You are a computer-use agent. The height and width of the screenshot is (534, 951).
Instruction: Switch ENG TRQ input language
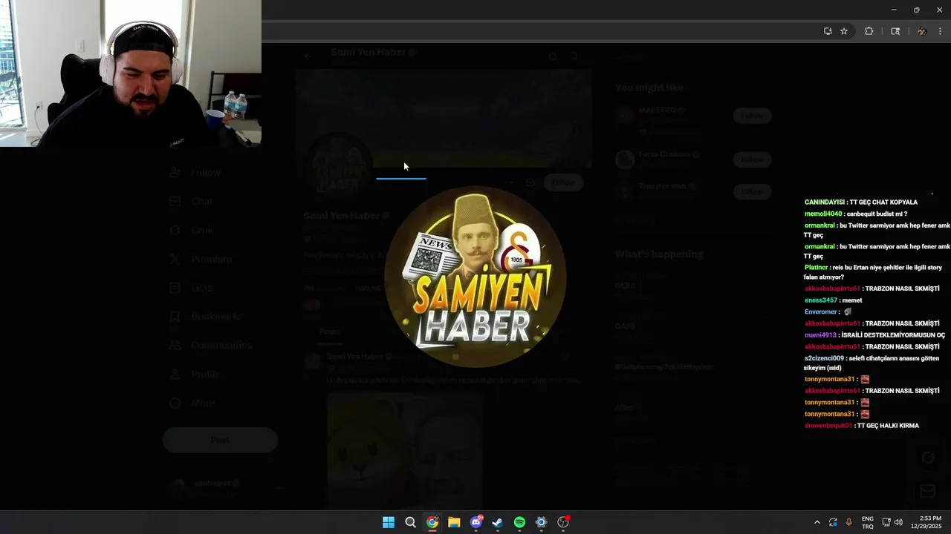pyautogui.click(x=868, y=522)
